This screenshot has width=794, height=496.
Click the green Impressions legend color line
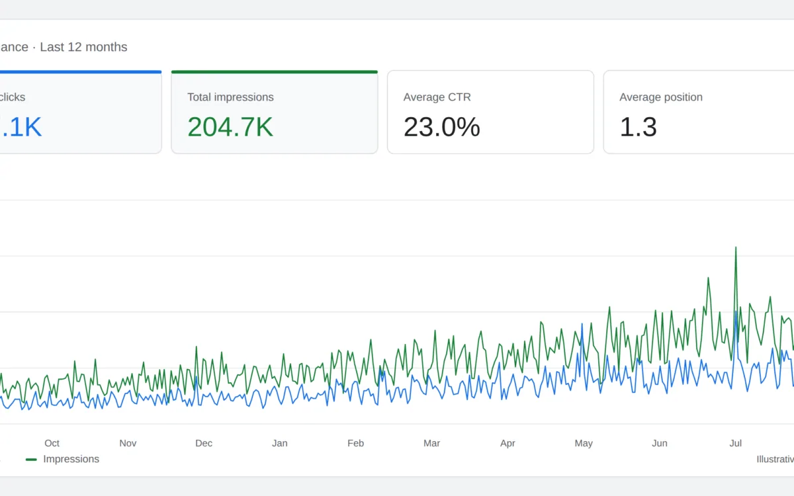coord(31,459)
